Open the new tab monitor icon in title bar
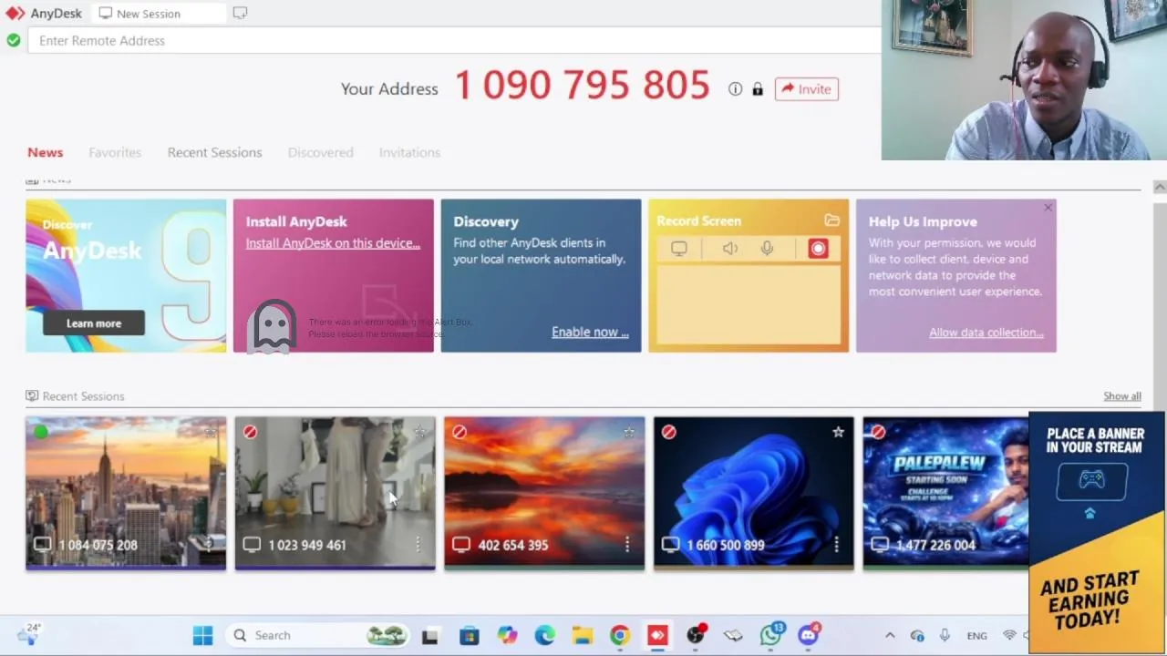 coord(240,13)
